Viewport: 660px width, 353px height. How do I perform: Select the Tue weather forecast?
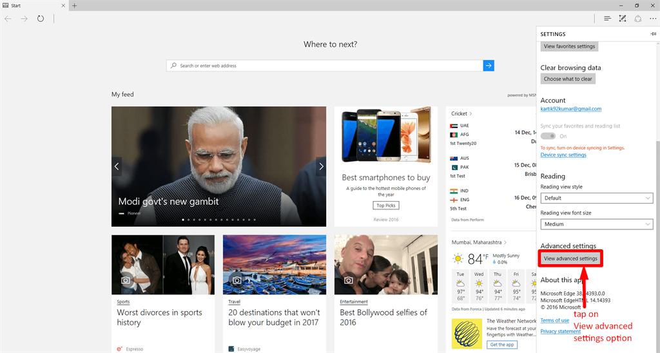[x=460, y=286]
